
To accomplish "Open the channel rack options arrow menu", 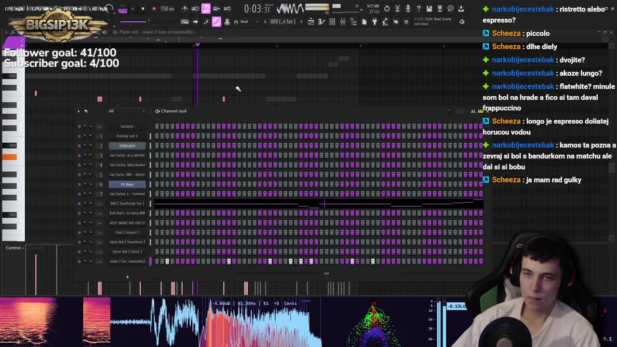I will coord(79,111).
